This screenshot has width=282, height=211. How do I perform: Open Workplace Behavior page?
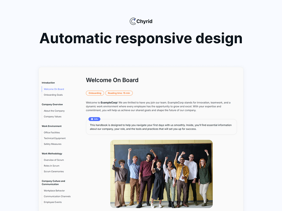[x=54, y=191]
